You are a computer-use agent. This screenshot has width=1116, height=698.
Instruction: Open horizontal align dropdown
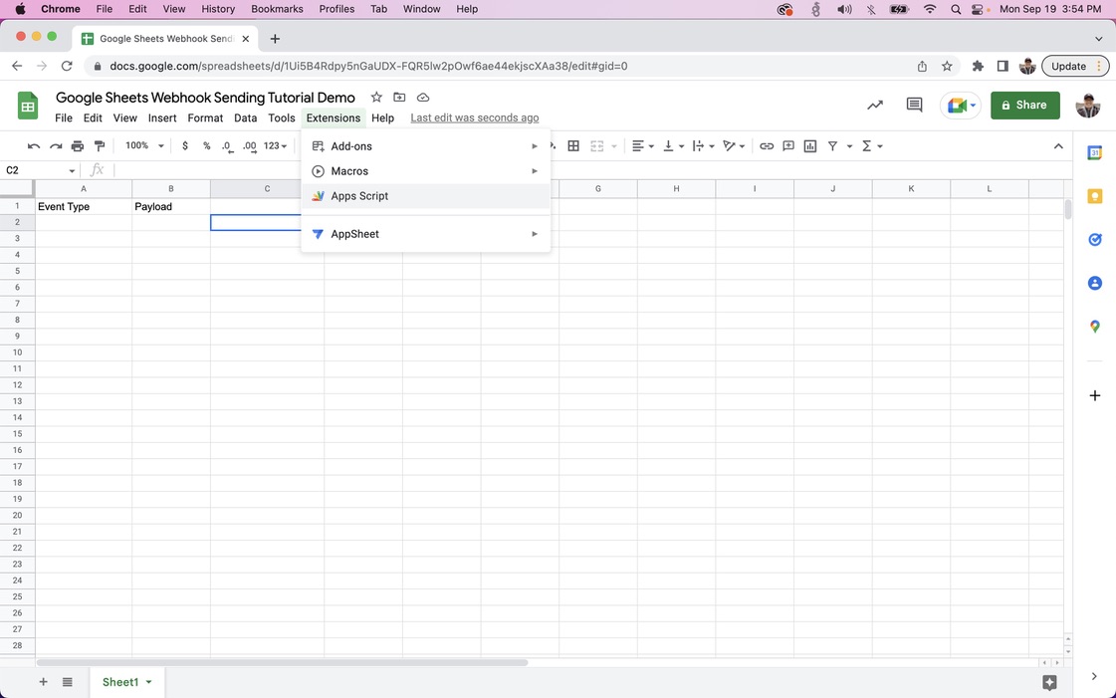(643, 145)
